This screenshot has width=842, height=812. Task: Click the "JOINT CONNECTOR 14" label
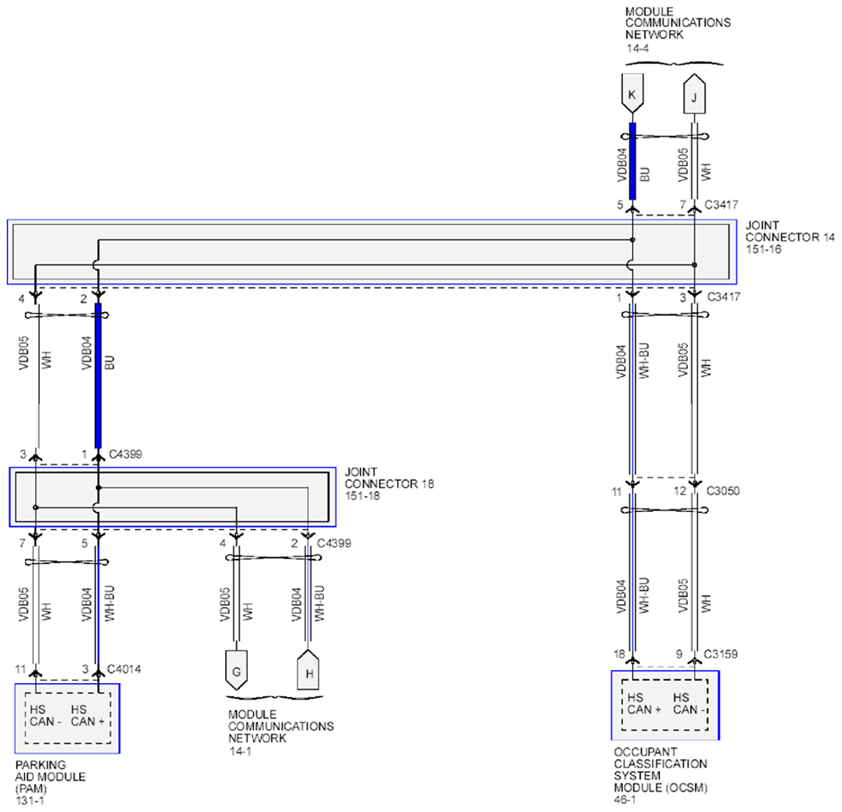point(790,231)
